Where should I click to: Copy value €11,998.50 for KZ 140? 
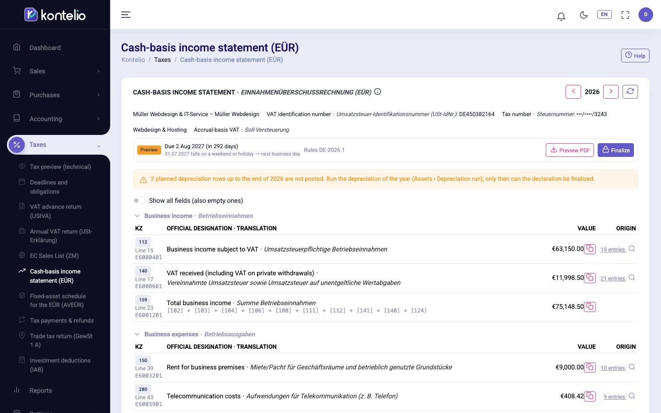[590, 278]
